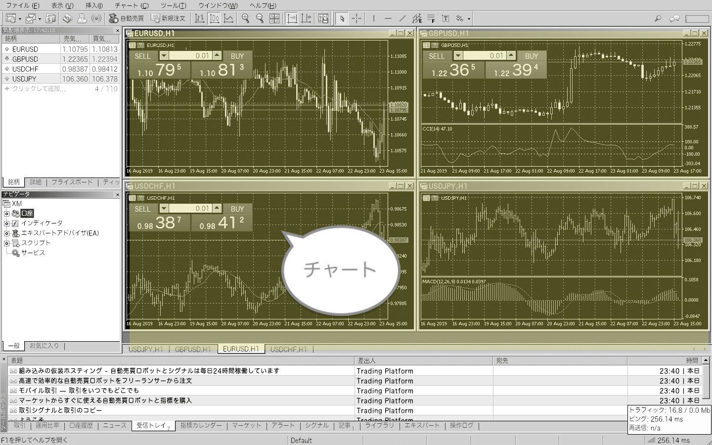The width and height of the screenshot is (712, 445).
Task: Open the profiles dropdown arrow
Action: tap(40, 19)
